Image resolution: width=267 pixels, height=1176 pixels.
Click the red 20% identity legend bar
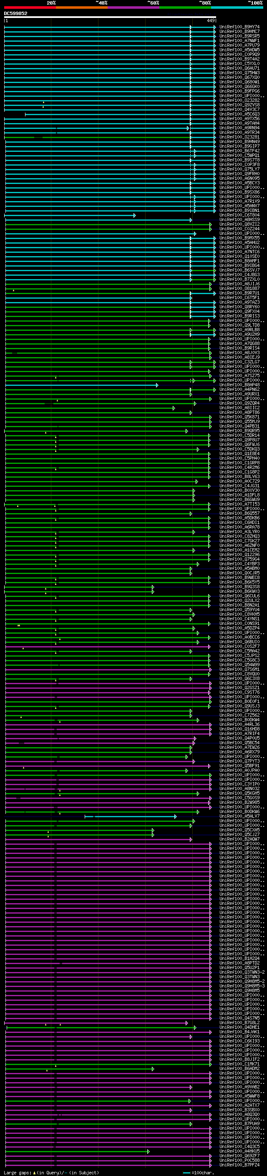click(30, 8)
